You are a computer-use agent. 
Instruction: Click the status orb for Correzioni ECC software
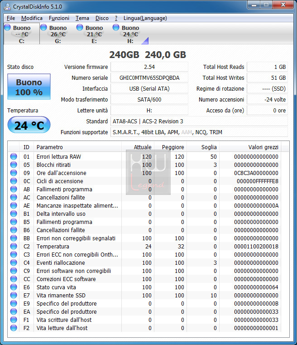[x=14, y=279]
